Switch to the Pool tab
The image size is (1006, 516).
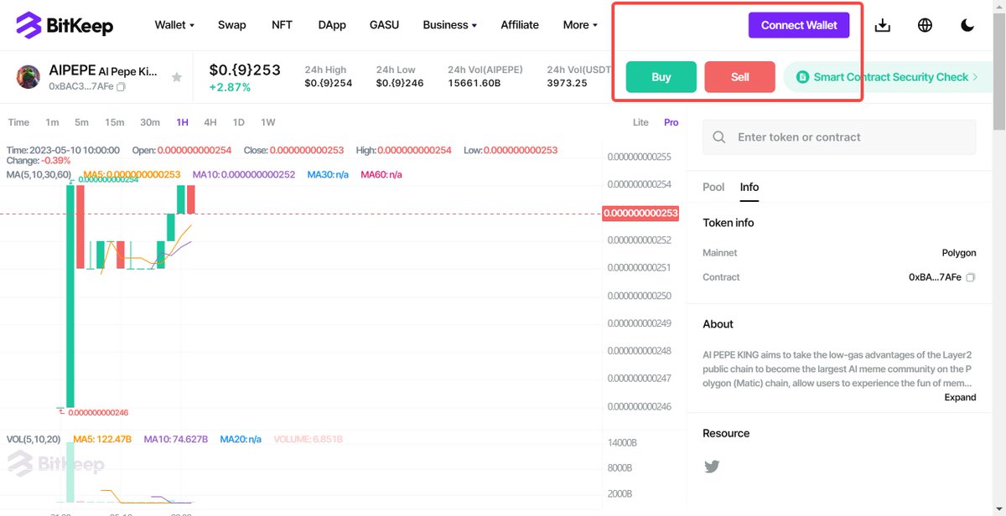[x=713, y=187]
